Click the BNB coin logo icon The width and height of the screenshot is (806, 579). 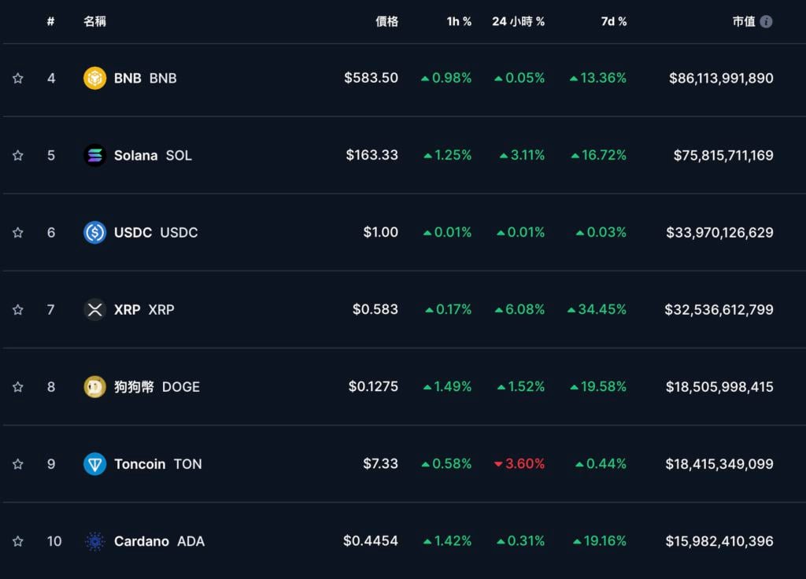(x=94, y=78)
